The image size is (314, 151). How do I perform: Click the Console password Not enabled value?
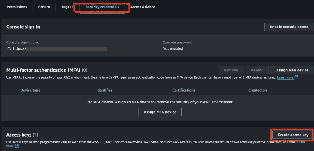(x=173, y=48)
